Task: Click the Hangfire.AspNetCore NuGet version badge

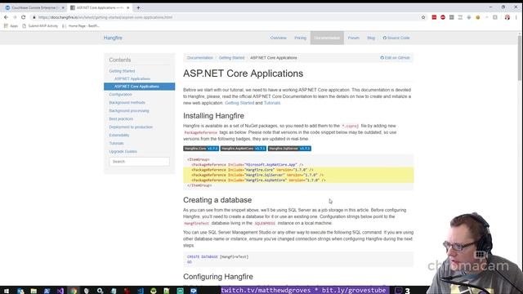Action: (244, 149)
